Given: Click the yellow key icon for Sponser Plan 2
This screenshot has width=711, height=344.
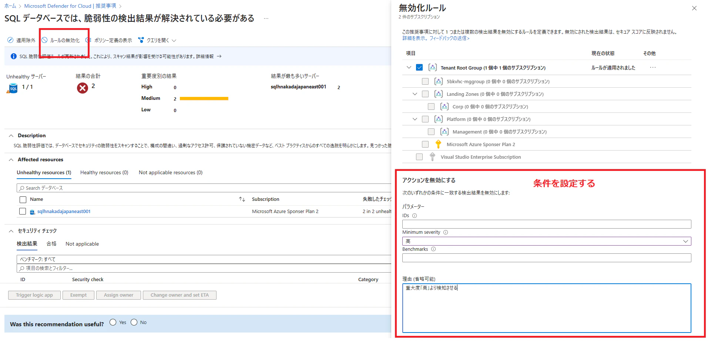Looking at the screenshot, I should tap(438, 144).
